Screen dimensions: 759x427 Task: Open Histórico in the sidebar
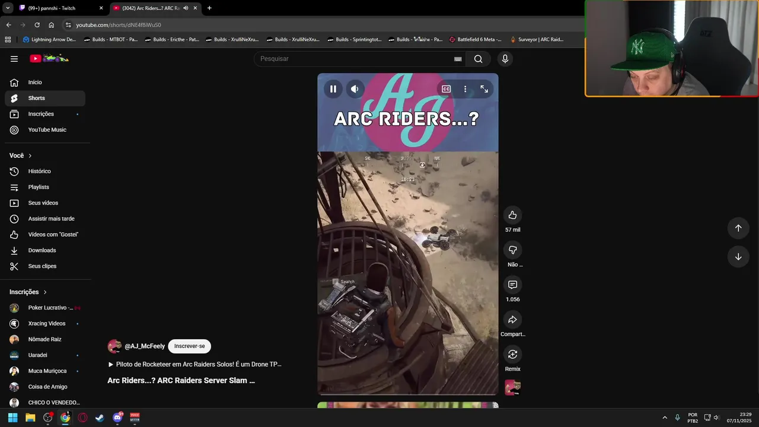tap(45, 171)
